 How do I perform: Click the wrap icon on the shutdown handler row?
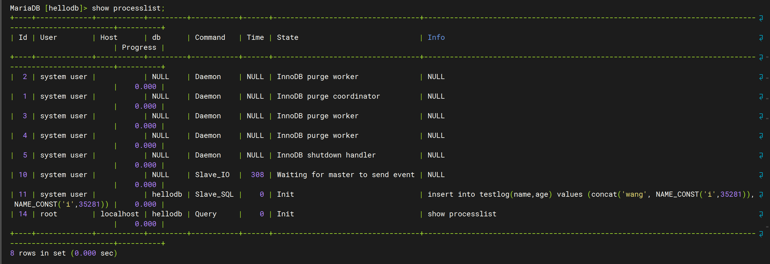click(x=761, y=155)
